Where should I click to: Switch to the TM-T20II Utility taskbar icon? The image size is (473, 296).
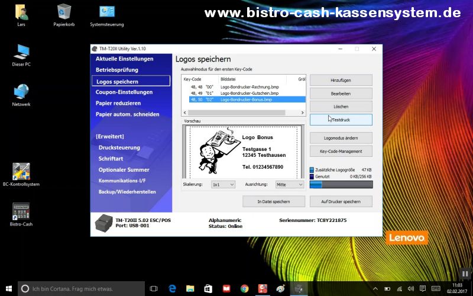pyautogui.click(x=299, y=288)
